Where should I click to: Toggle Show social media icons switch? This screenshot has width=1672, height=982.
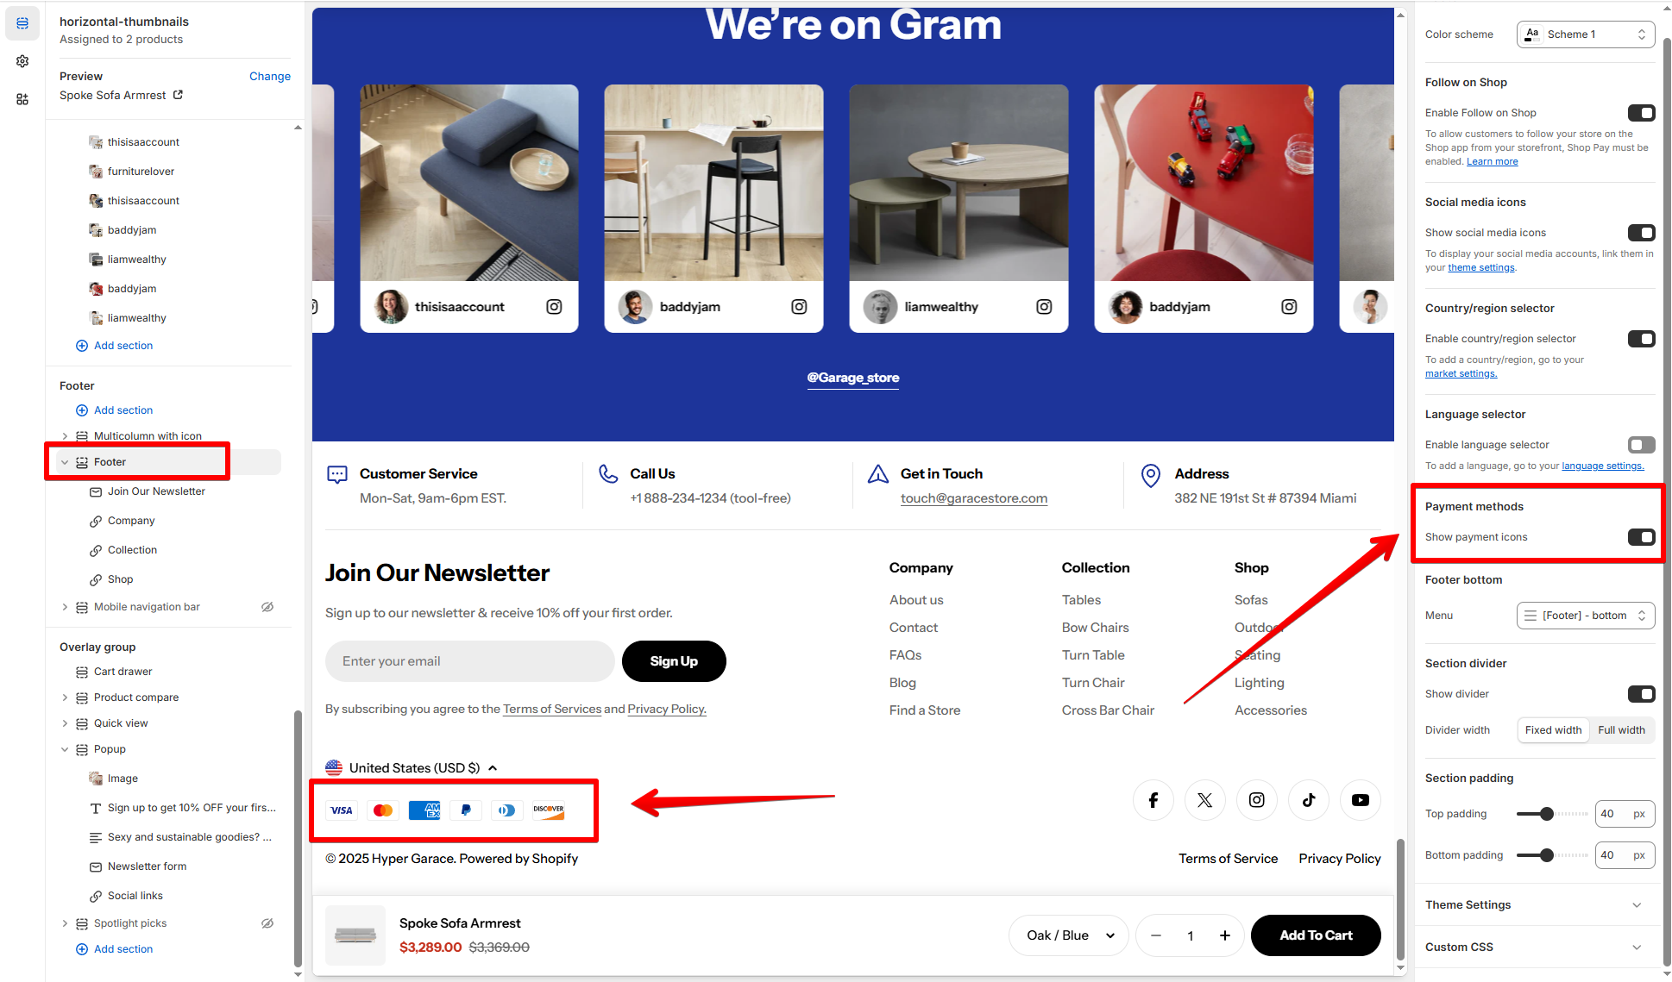[x=1641, y=233]
